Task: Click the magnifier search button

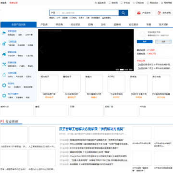Action: pyautogui.click(x=123, y=13)
